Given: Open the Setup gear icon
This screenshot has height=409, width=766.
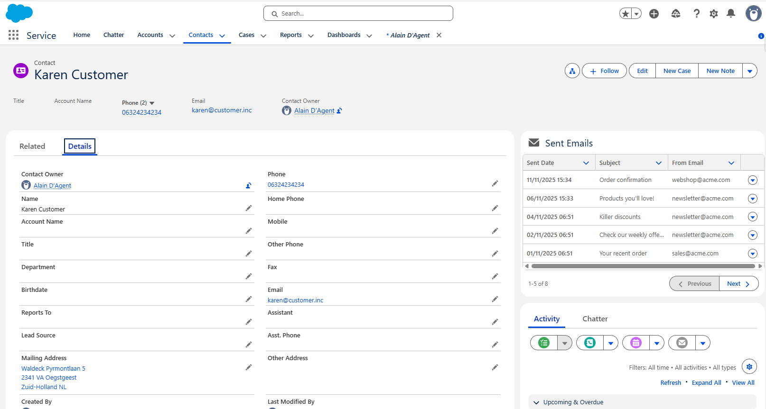Looking at the screenshot, I should coord(714,14).
